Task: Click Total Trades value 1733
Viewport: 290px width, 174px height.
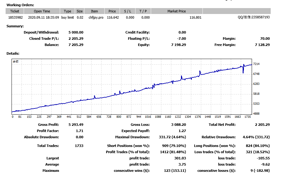Action: tap(79, 146)
